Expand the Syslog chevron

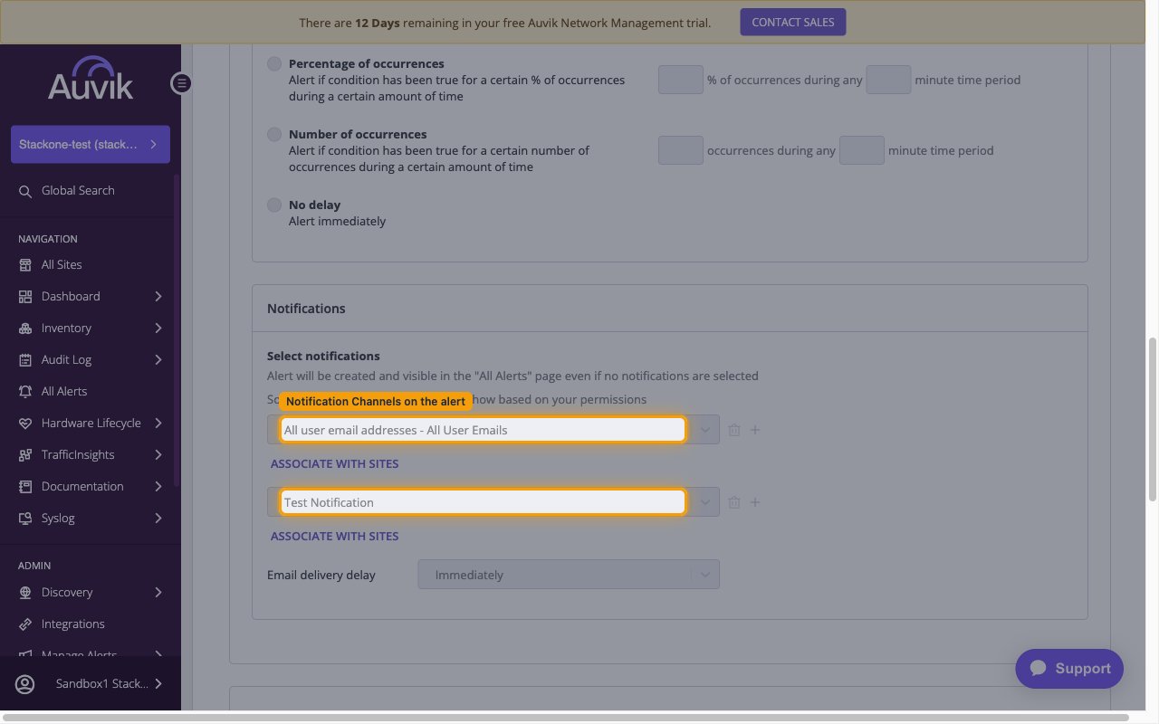pos(158,519)
